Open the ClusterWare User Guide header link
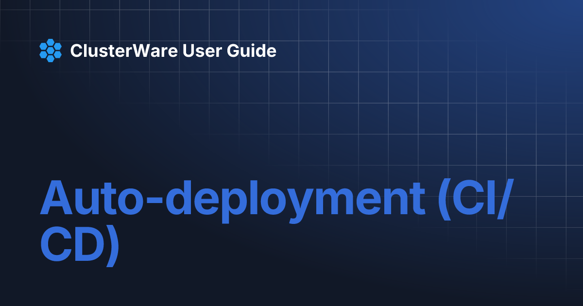Image resolution: width=583 pixels, height=306 pixels. [x=173, y=51]
